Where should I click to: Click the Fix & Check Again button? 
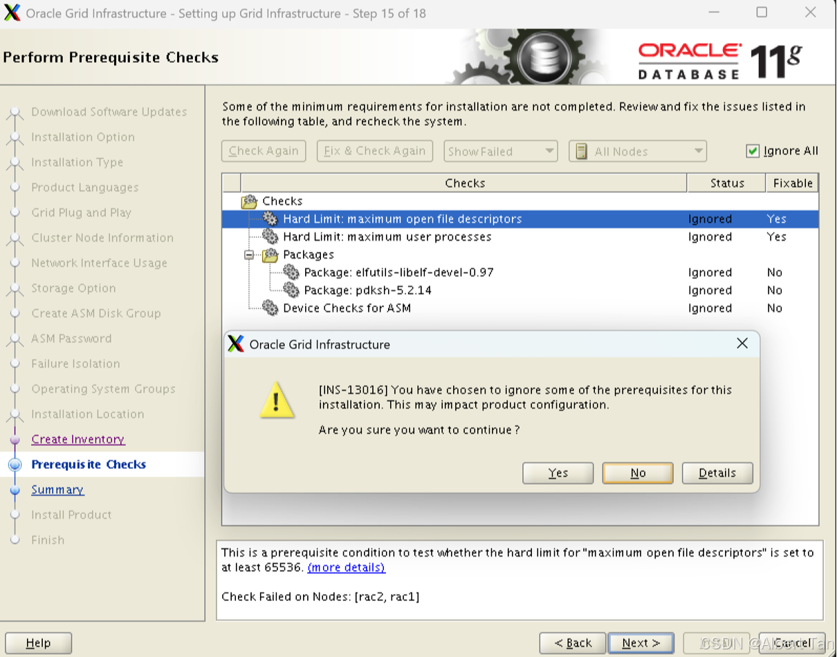pos(375,151)
